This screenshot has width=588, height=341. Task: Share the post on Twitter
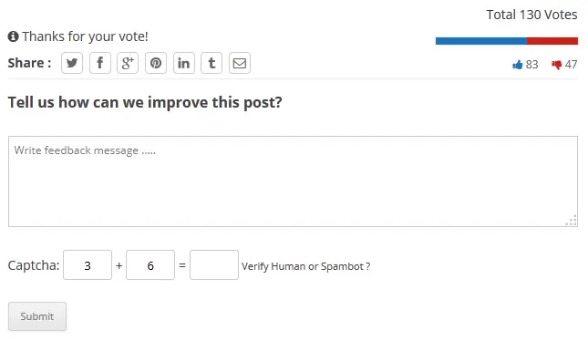[x=72, y=63]
